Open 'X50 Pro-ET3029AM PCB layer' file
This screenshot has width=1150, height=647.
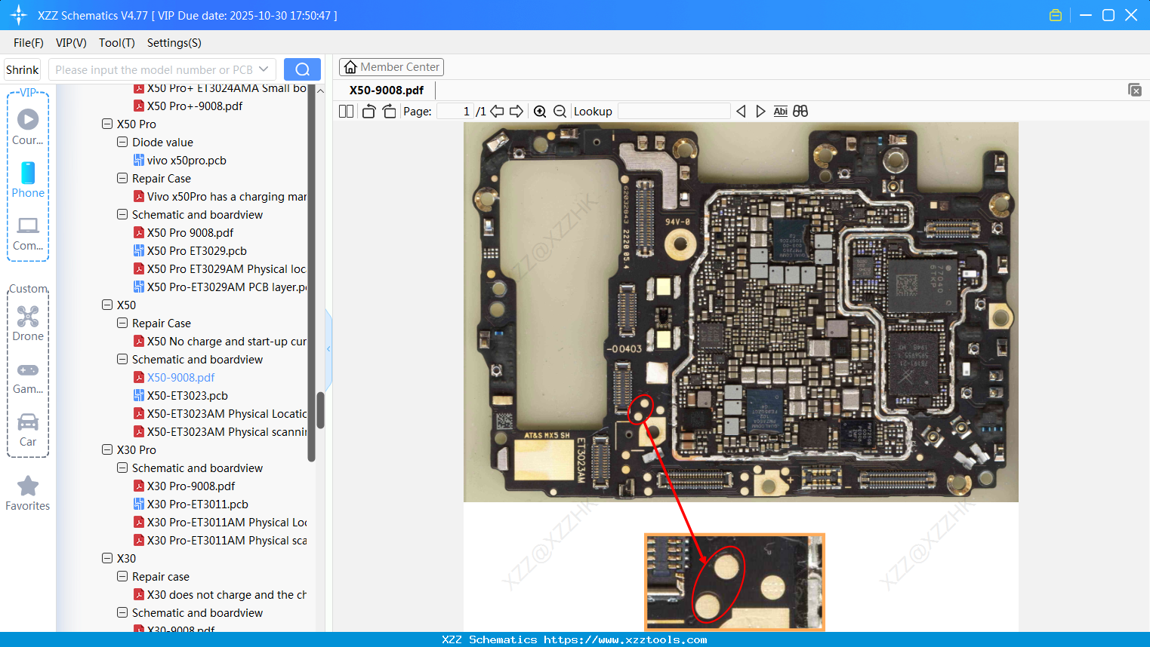(x=227, y=287)
